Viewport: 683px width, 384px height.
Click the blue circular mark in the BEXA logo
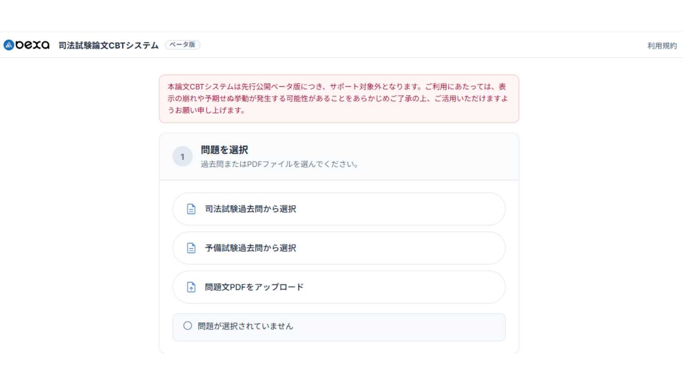click(x=8, y=44)
